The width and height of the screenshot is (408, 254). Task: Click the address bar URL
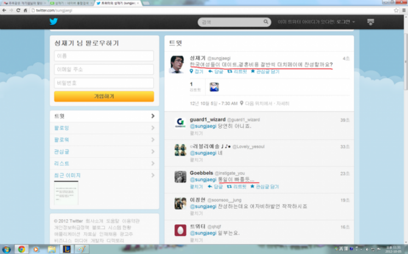point(54,10)
